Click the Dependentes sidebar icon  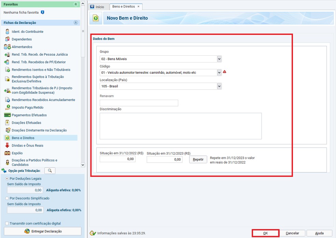pyautogui.click(x=7, y=39)
